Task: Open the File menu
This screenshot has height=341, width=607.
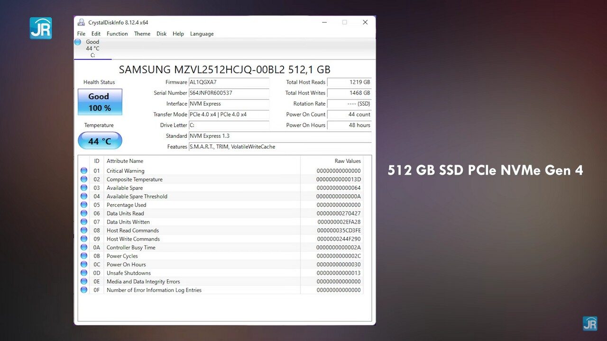Action: pos(81,34)
